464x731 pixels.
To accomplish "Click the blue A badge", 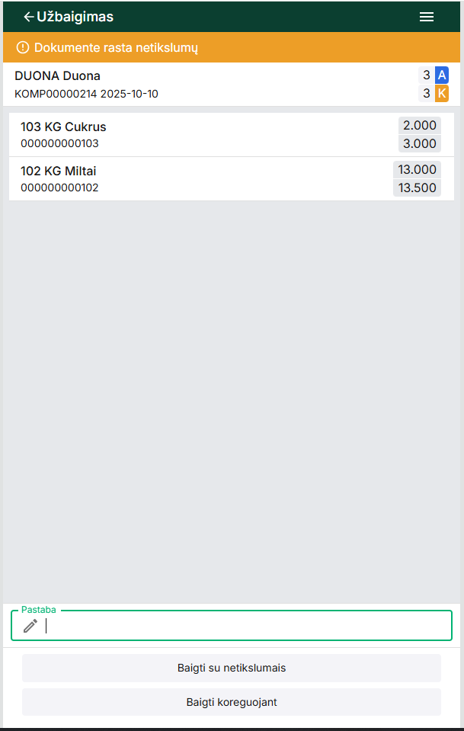I will tap(442, 75).
